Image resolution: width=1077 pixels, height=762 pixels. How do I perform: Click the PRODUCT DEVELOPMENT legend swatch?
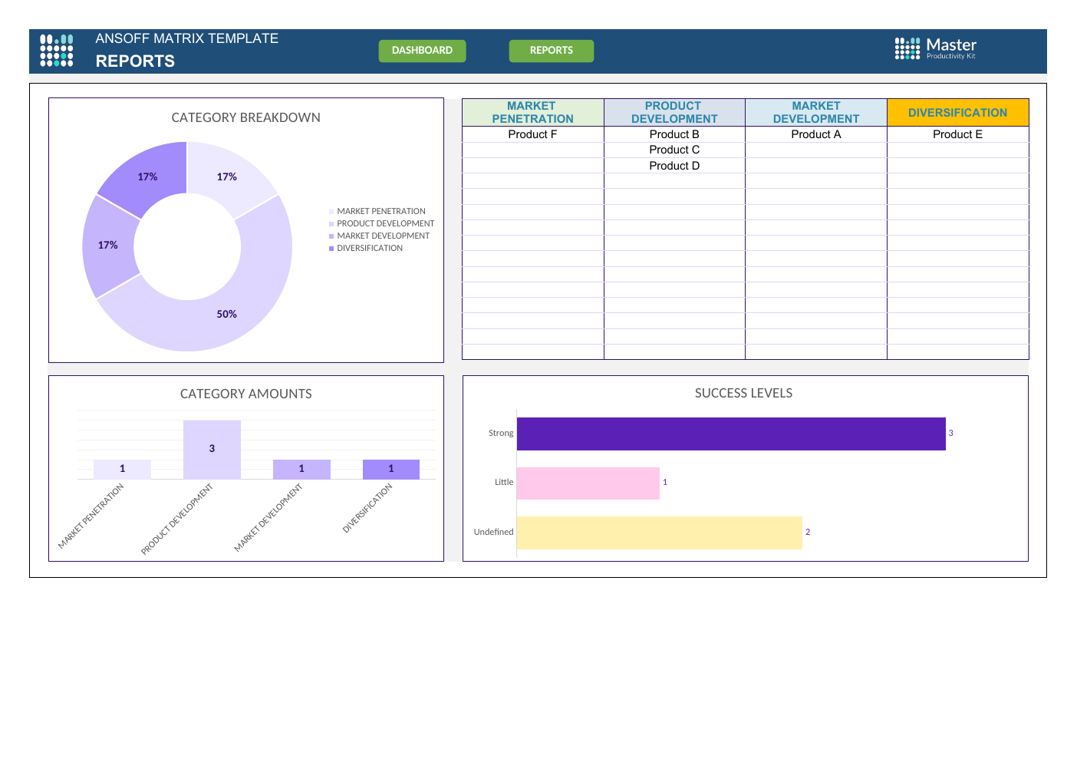(x=331, y=224)
